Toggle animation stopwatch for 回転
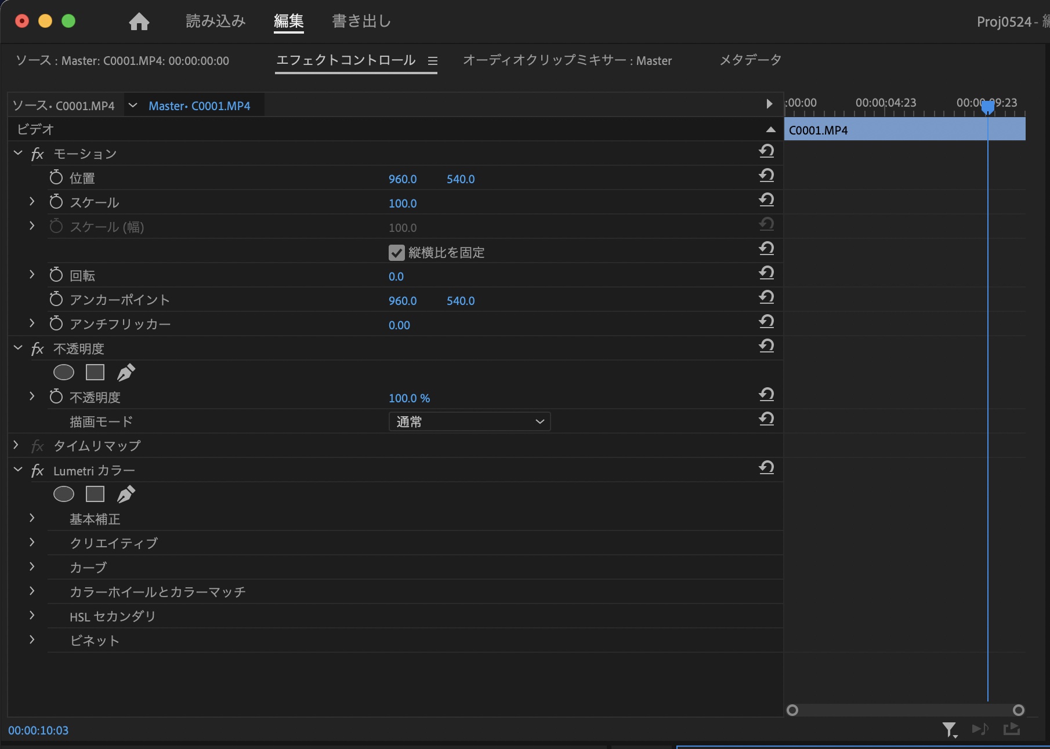 [56, 275]
